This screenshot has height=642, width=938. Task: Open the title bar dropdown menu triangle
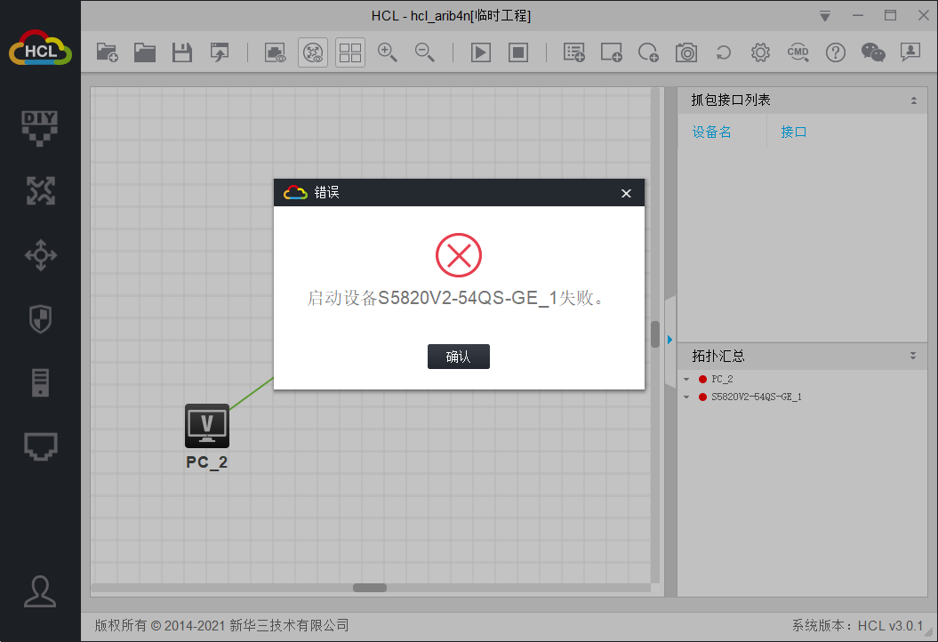[x=825, y=16]
